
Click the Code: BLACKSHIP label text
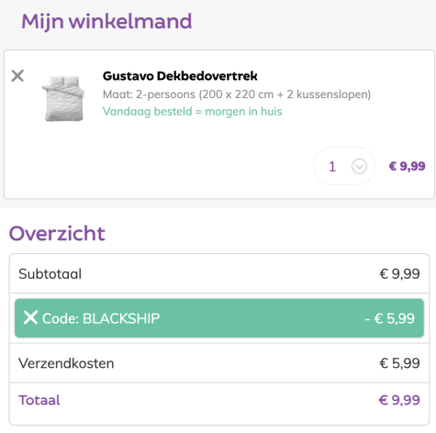point(101,318)
